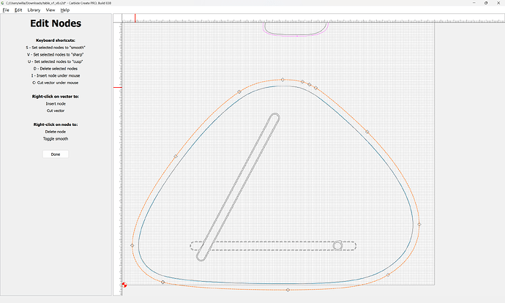Select the far-right node on orange outline
The image size is (505, 303).
tap(419, 224)
